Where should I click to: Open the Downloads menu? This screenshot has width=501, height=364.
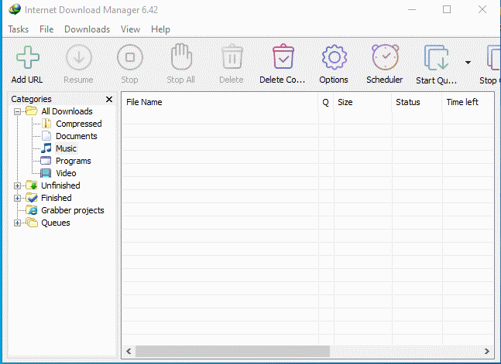click(87, 29)
